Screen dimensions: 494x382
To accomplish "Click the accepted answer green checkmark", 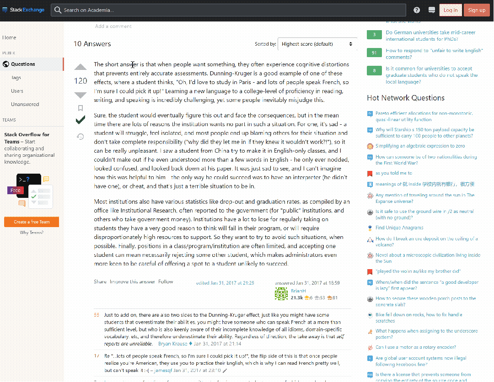I will point(81,120).
